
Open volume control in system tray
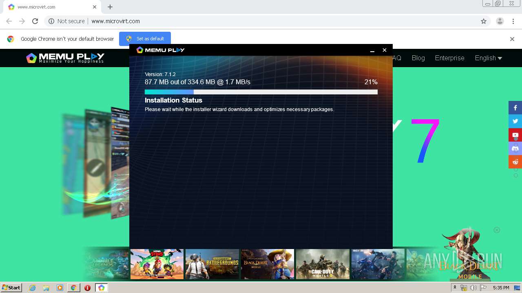pos(473,288)
